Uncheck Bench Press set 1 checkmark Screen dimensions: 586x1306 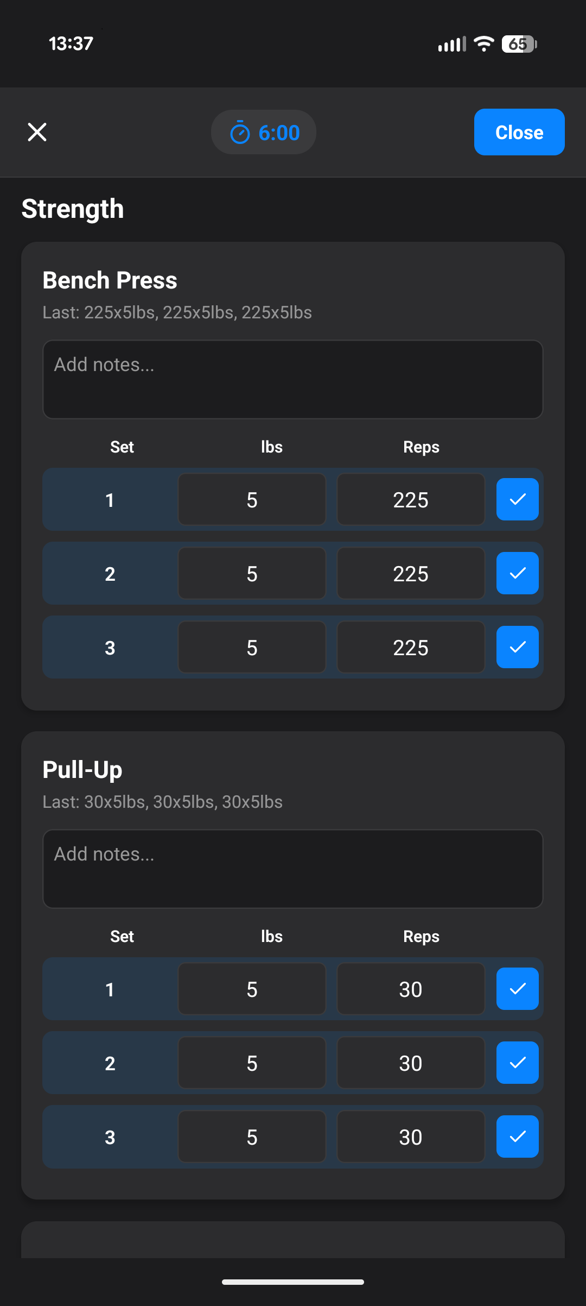pos(517,499)
